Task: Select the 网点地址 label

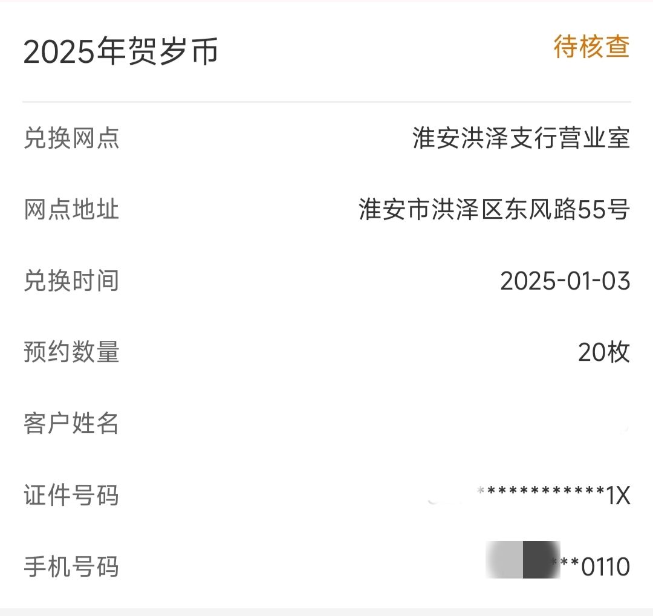Action: coord(71,209)
